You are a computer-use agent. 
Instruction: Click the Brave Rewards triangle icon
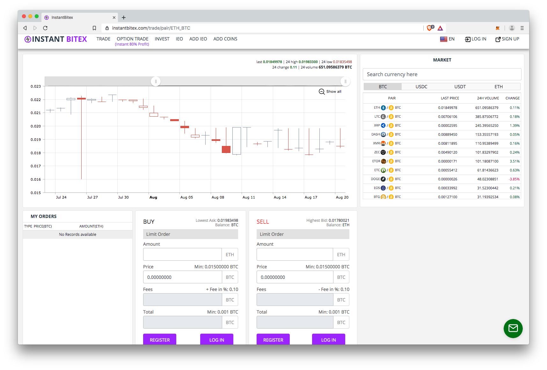pos(440,28)
